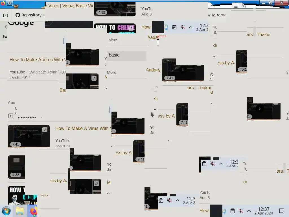Open 4:32 thumbnail beside Visual Basic Vir title
The width and height of the screenshot is (289, 217).
pos(115,9)
